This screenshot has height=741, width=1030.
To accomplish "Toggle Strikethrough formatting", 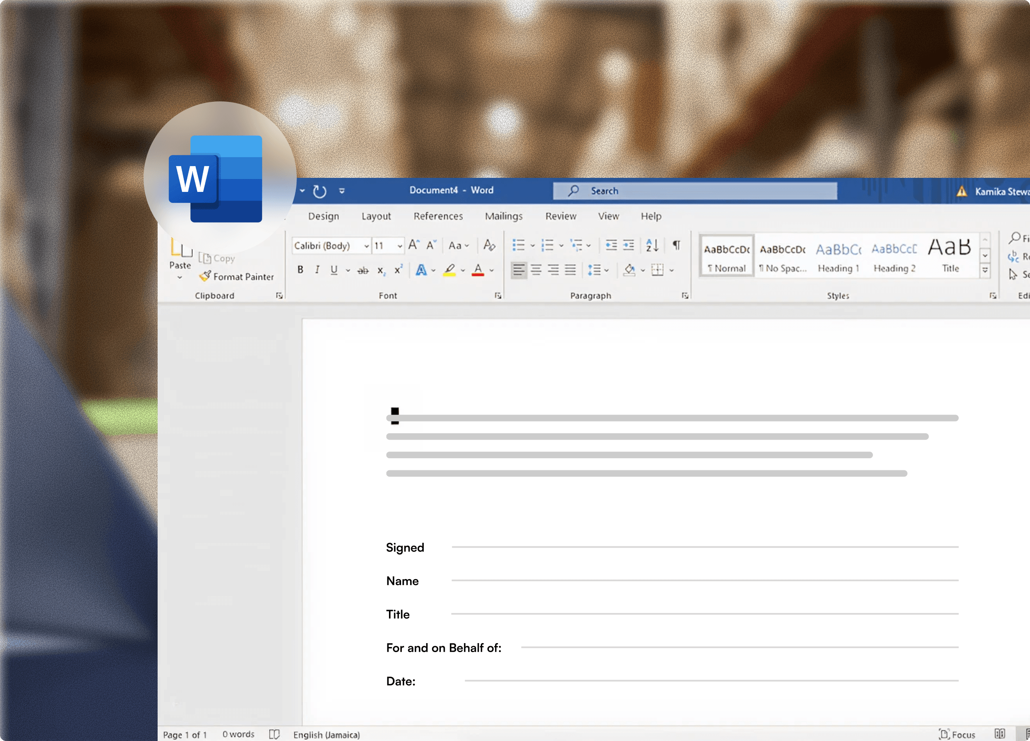I will (363, 271).
